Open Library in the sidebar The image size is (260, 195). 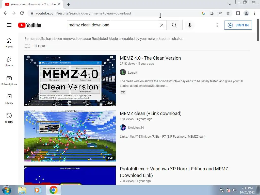click(9, 99)
